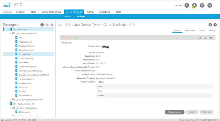Open the tools wrench dropdown menu

[211, 38]
